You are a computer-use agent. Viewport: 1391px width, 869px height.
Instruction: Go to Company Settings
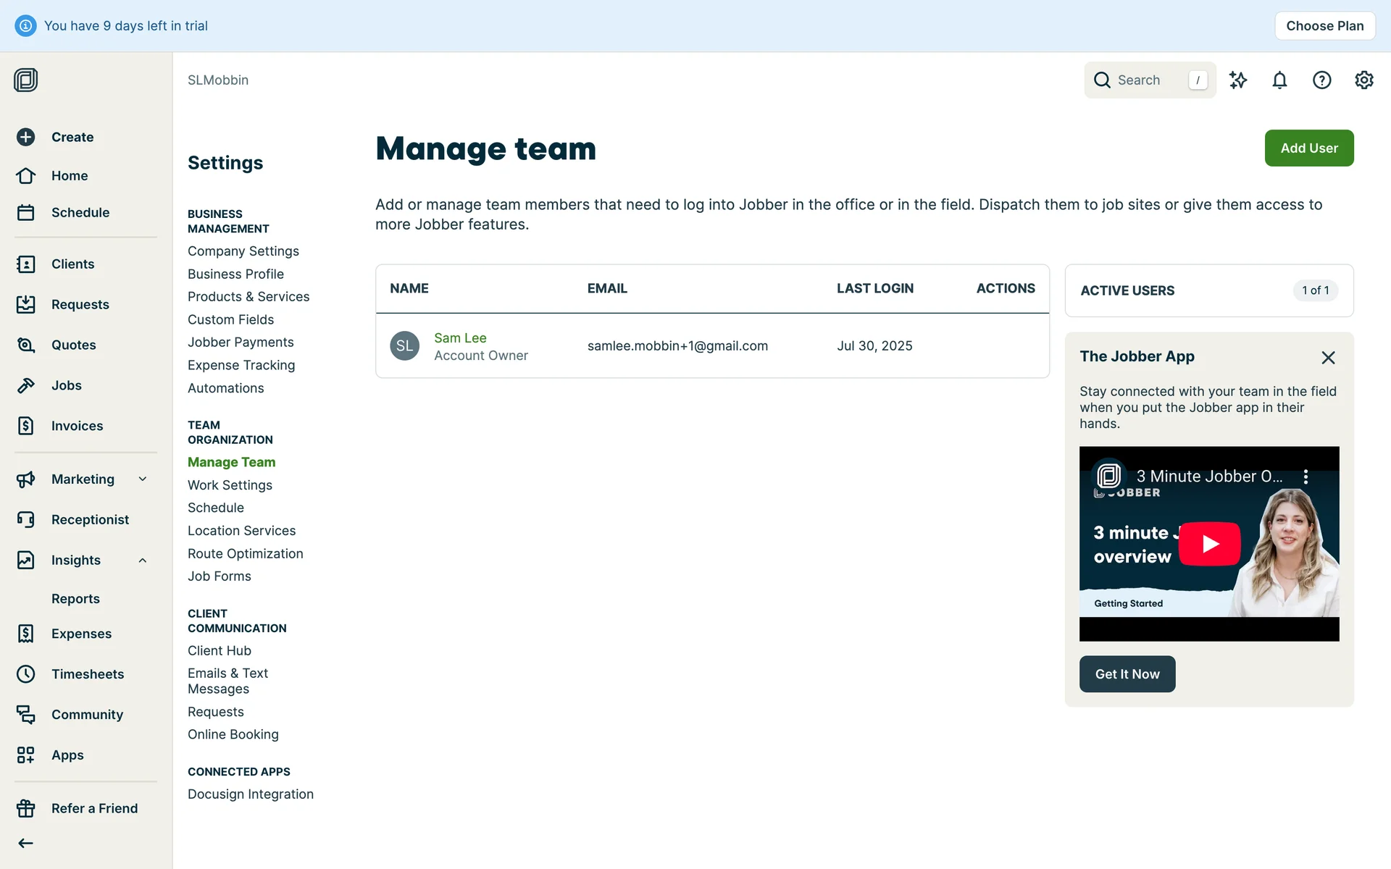point(243,251)
